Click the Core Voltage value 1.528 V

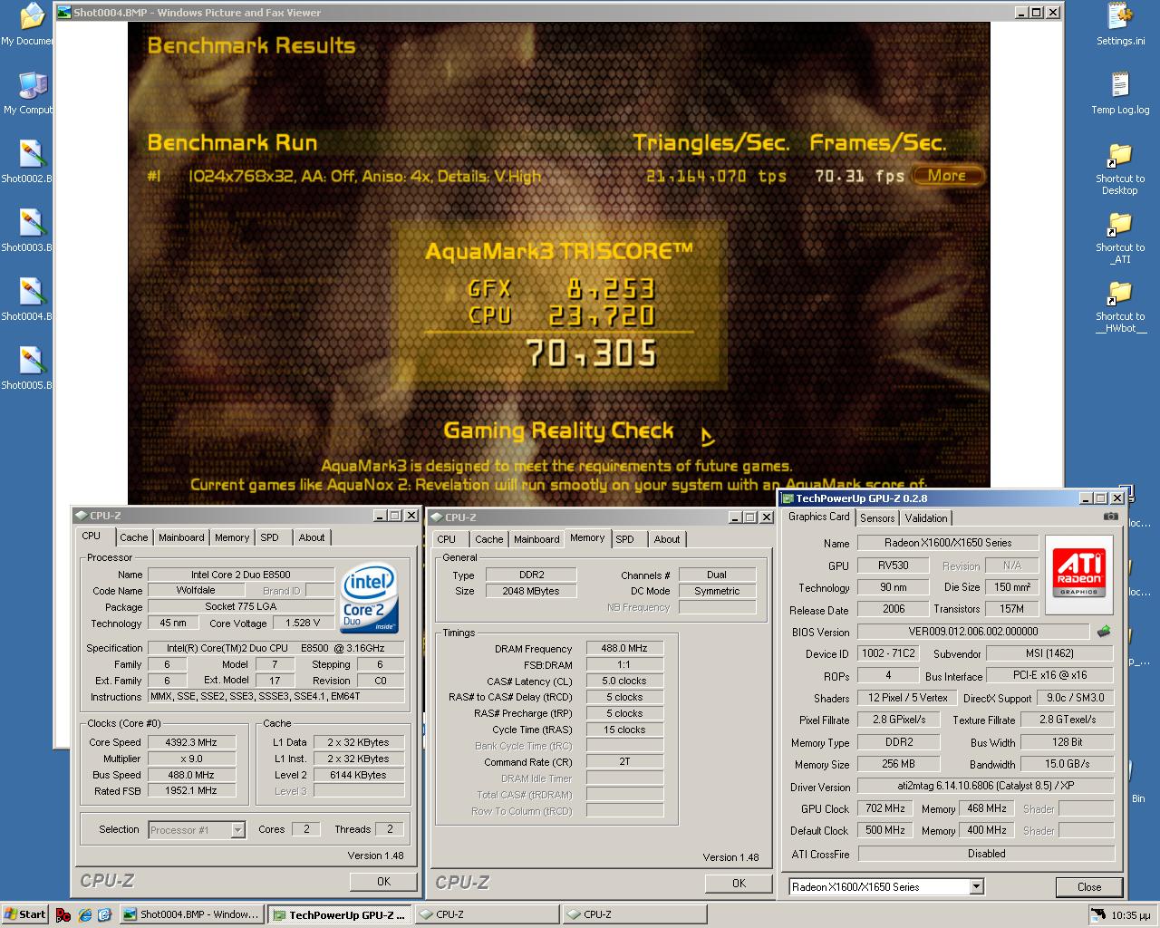tap(303, 623)
